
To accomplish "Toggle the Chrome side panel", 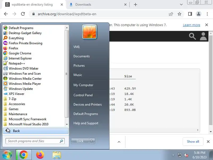I will pos(190,14).
